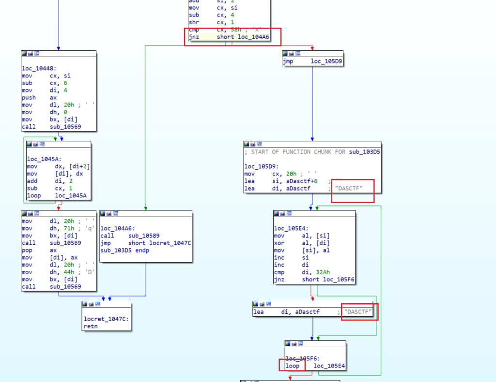Screen dimensions: 496x382
Task: Select the retn instruction in locret_1047C
Action: pos(91,326)
